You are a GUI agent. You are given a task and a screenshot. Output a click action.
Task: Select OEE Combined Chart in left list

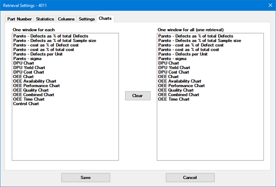34,95
